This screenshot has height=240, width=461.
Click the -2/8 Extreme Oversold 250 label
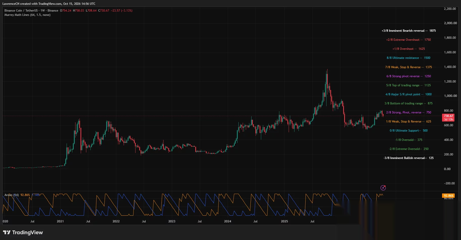409,149
